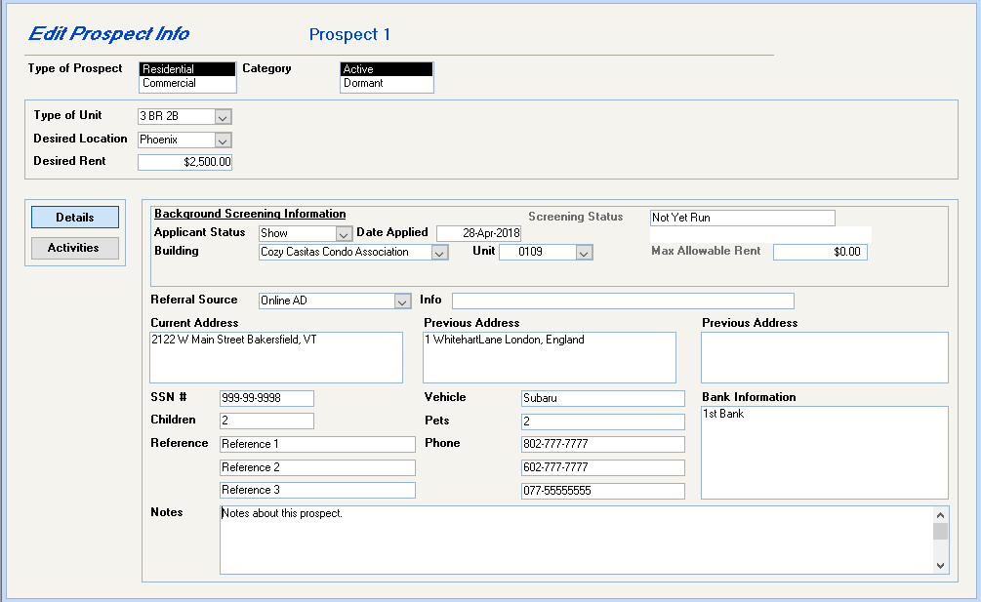The image size is (981, 602).
Task: Click the phone field 802-777-7777
Action: point(603,444)
